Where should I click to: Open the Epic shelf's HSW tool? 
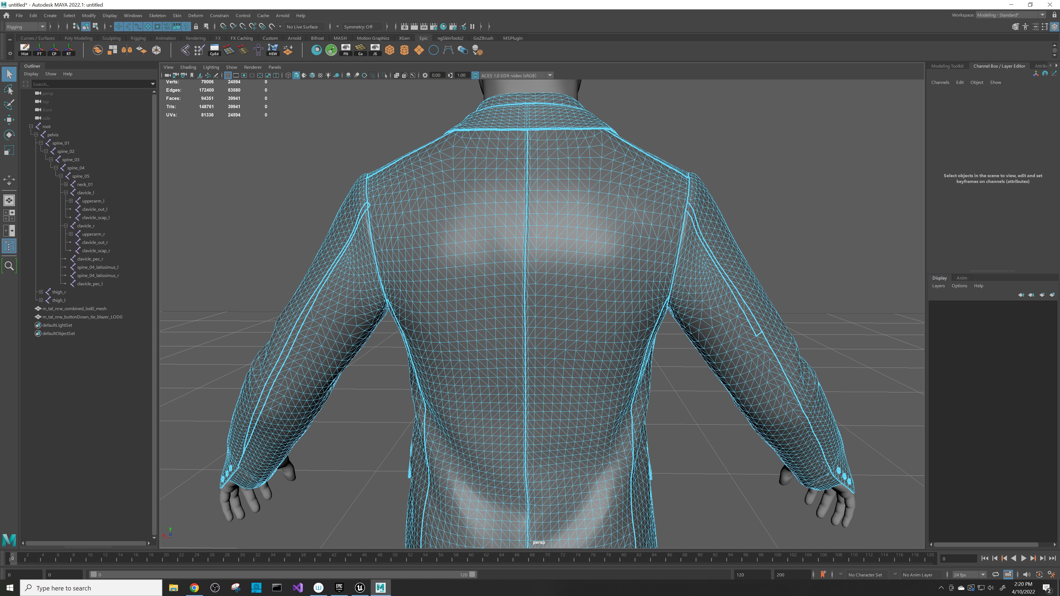coord(273,50)
